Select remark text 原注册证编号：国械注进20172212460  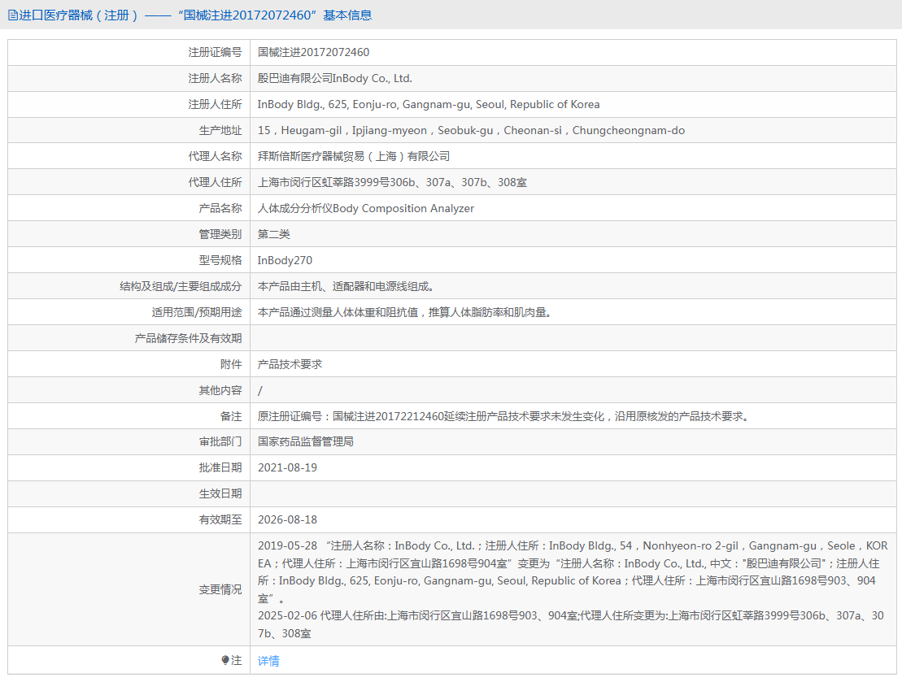[x=504, y=416]
